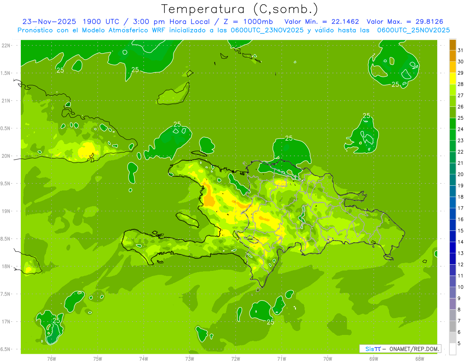Pick the green swatch between 24 and 25
Viewport: 471px width, 364px height.
(x=453, y=123)
